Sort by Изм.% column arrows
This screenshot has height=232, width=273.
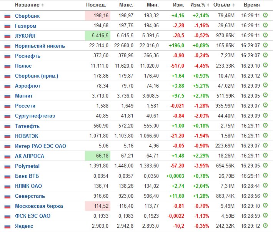click(x=208, y=5)
